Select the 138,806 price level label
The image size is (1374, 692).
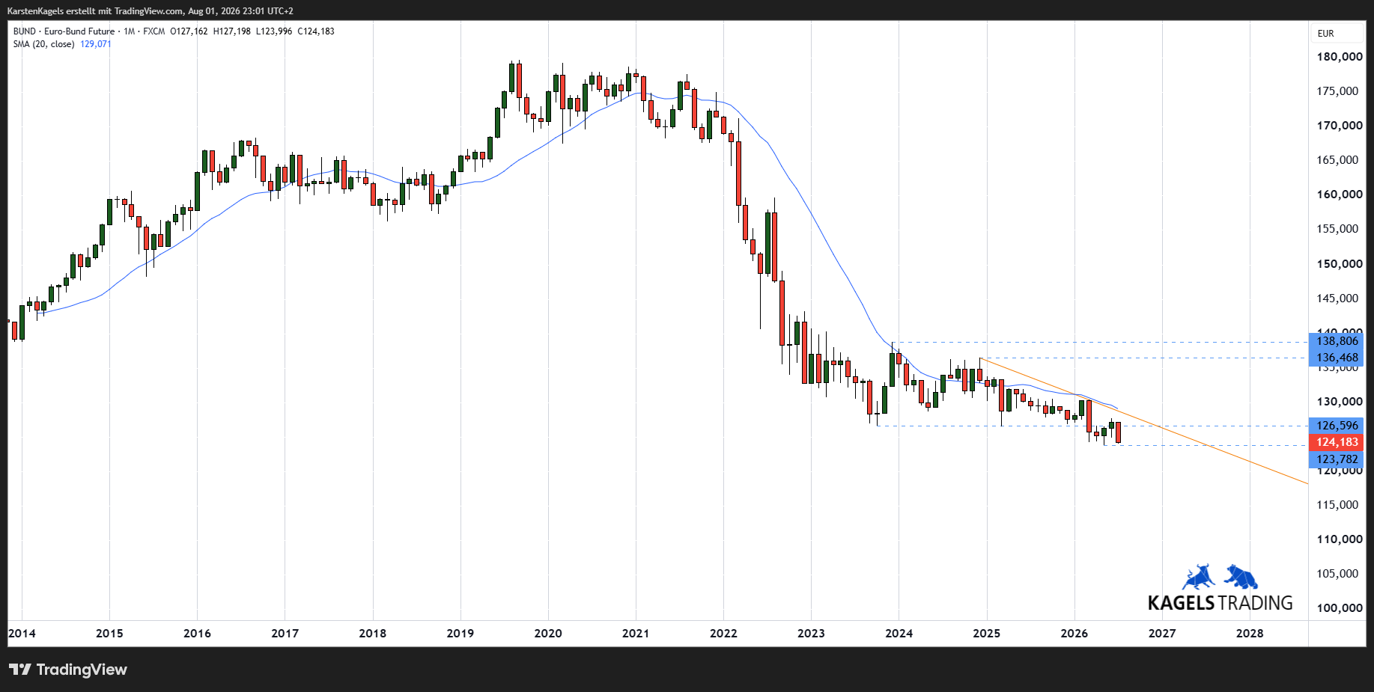click(1337, 341)
